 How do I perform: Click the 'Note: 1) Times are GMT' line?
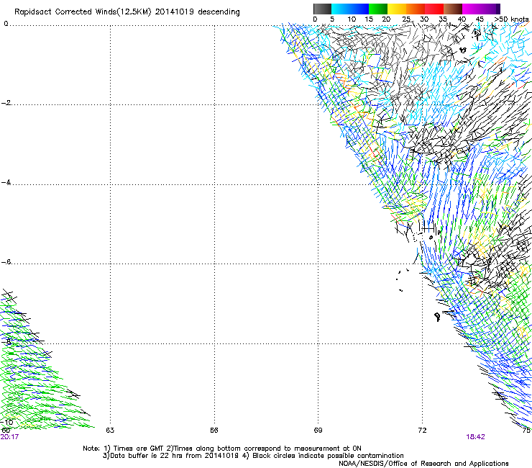pos(222,449)
